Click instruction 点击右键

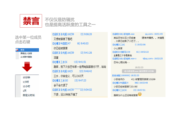click(23, 42)
